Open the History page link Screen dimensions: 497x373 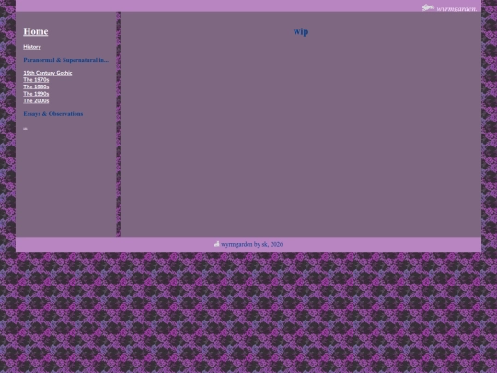(x=32, y=47)
